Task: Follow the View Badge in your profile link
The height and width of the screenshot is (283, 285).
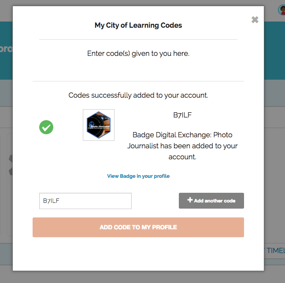Action: tap(138, 176)
